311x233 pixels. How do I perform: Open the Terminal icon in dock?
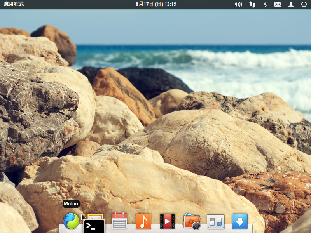(94, 226)
